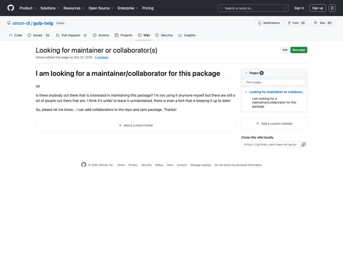Expand the Solutions dropdown menu
Image resolution: width=343 pixels, height=255 pixels.
click(x=49, y=8)
